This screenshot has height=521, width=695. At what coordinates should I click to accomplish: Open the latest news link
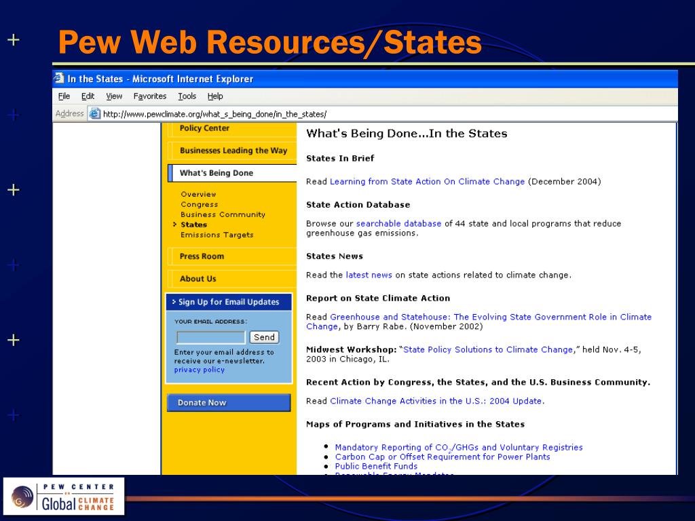(x=369, y=275)
